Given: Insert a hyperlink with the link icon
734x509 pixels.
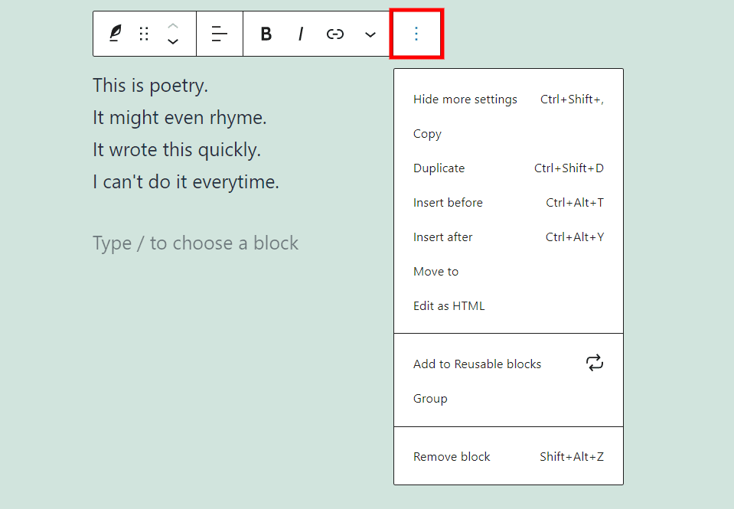Looking at the screenshot, I should click(334, 34).
